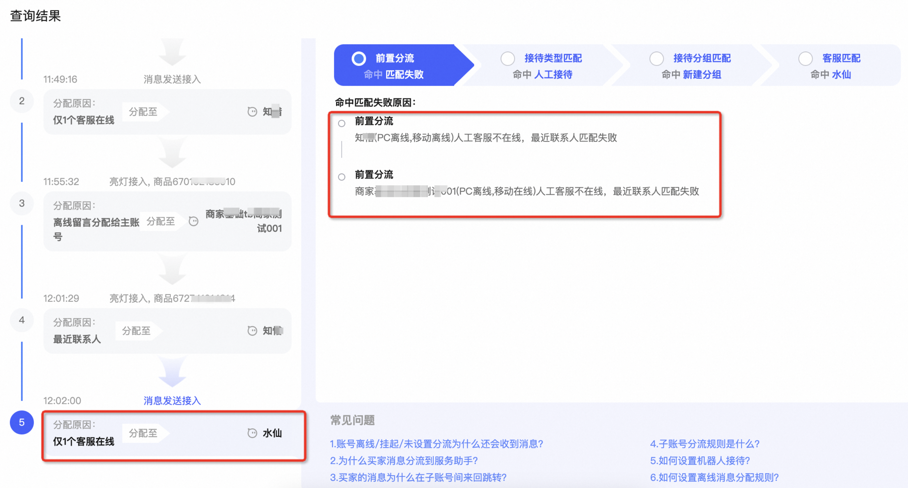Click the 水仙 agent avatar icon

point(252,433)
